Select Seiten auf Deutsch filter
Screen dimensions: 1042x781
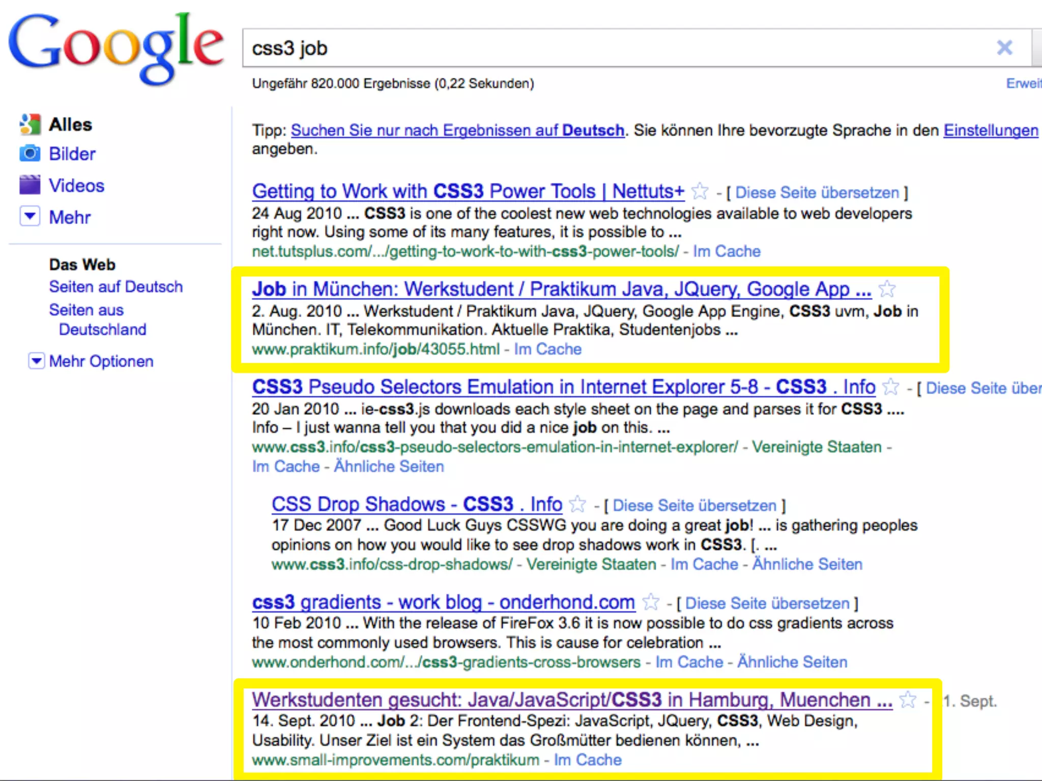[115, 287]
